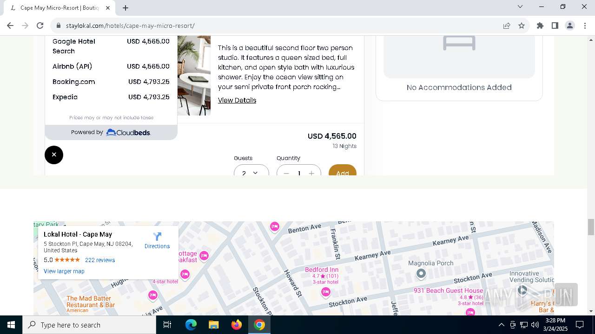Select the Booking.com price row
This screenshot has height=334, width=595.
pos(111,82)
